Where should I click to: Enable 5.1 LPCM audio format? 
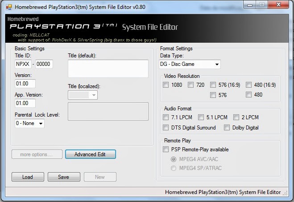201,117
